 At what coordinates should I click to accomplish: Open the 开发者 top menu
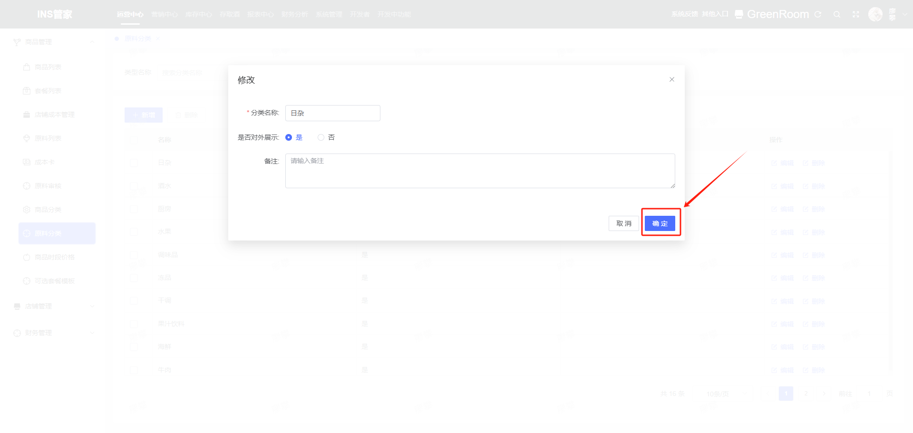(x=360, y=14)
